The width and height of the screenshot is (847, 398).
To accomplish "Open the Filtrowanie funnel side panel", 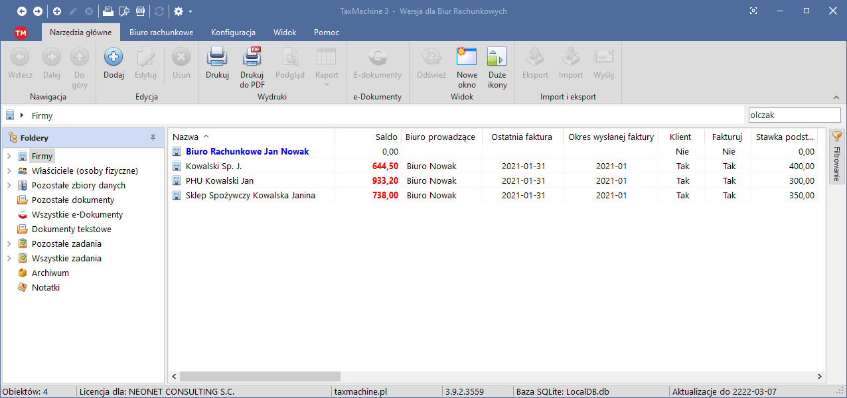I will pyautogui.click(x=836, y=157).
